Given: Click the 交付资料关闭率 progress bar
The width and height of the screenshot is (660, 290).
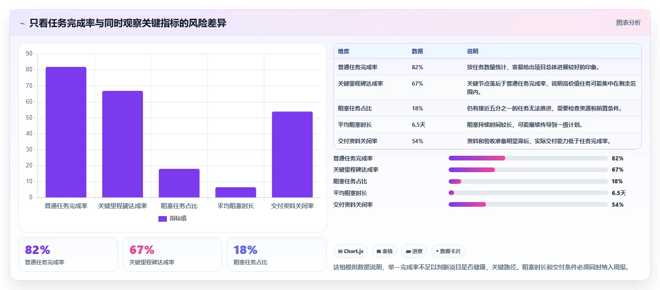Looking at the screenshot, I should (x=528, y=204).
